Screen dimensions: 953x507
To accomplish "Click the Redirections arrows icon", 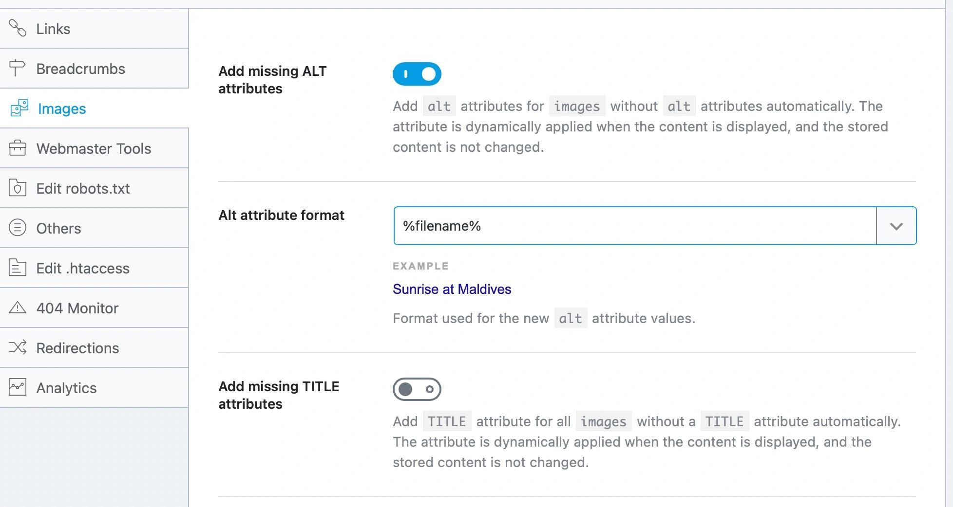I will [x=19, y=348].
